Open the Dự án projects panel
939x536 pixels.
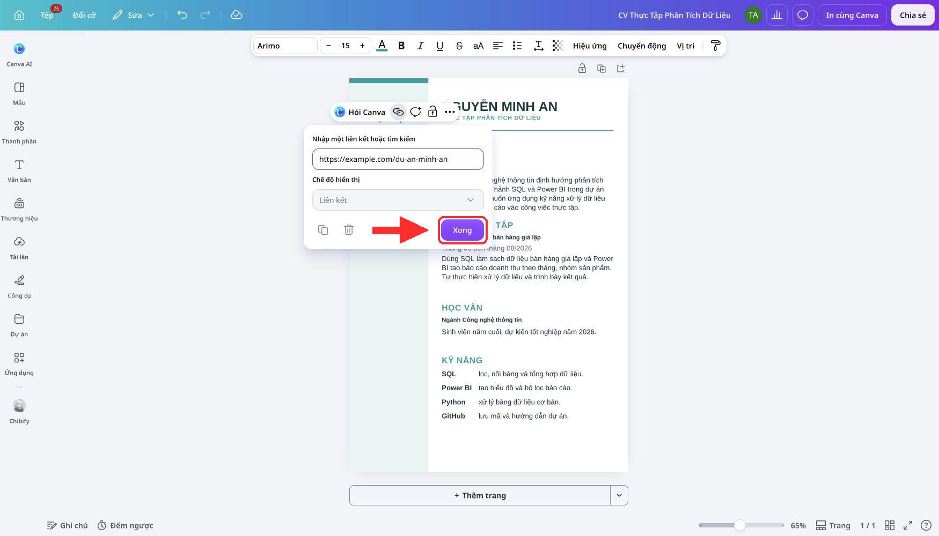(19, 325)
